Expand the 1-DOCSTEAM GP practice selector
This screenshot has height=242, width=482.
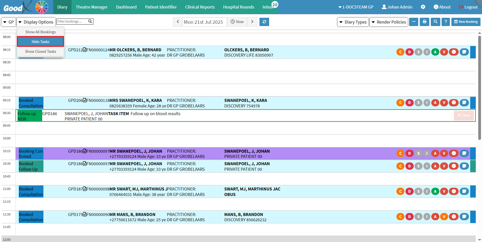pyautogui.click(x=356, y=7)
